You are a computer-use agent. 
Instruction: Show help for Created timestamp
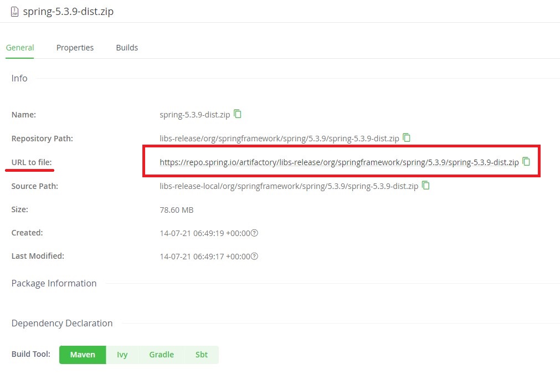254,233
